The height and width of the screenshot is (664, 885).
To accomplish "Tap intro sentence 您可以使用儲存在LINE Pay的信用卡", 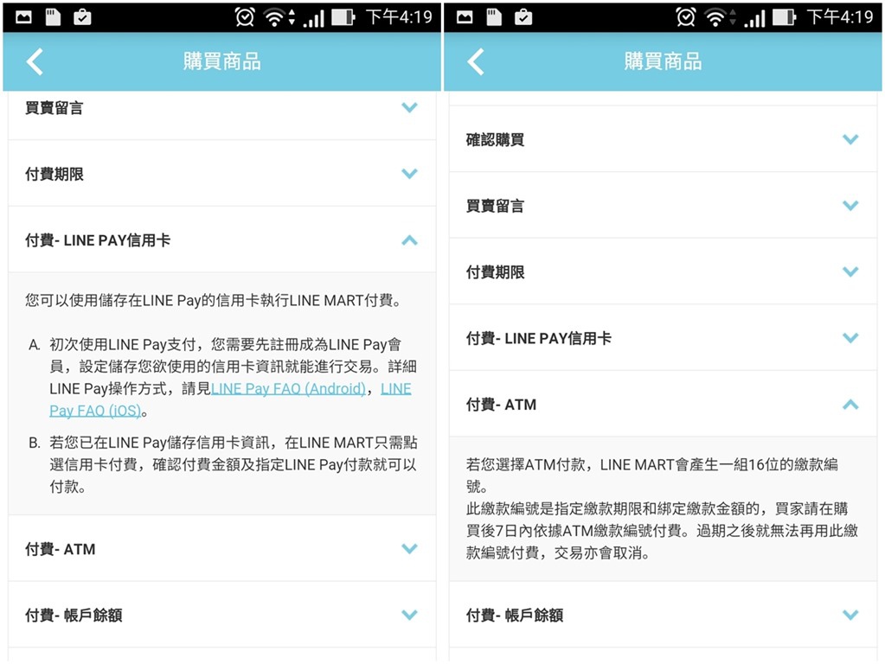I will coord(214,300).
